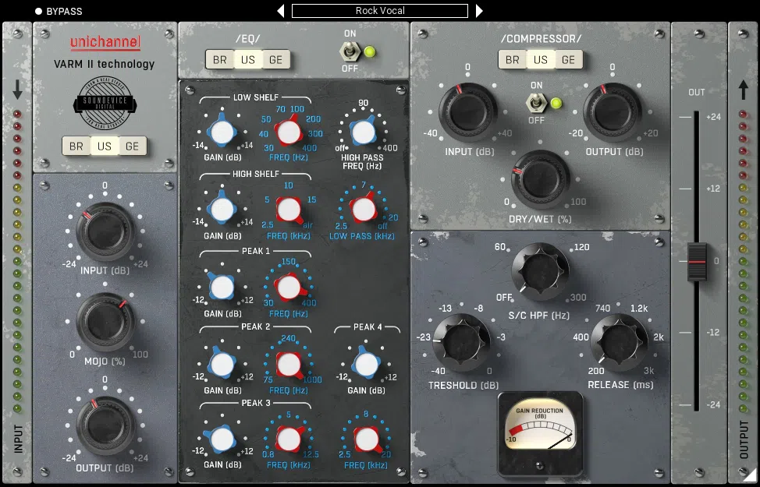760x487 pixels.
Task: Click the unichannel logo
Action: click(x=105, y=43)
